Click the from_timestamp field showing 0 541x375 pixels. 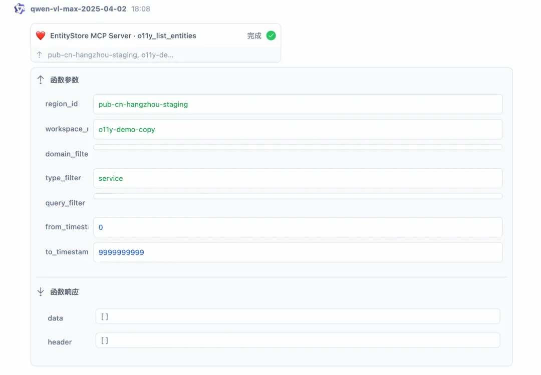[298, 227]
